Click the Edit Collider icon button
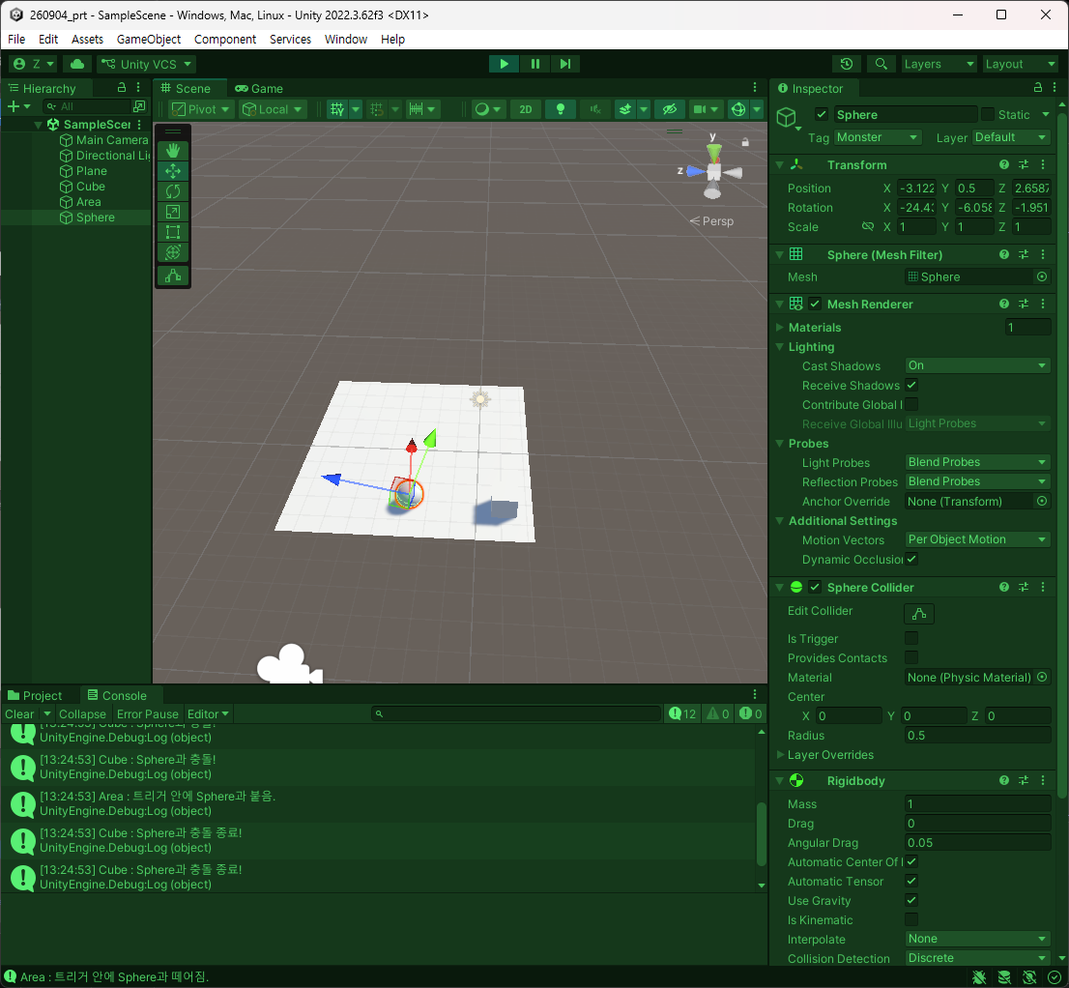This screenshot has height=988, width=1069. (x=918, y=614)
